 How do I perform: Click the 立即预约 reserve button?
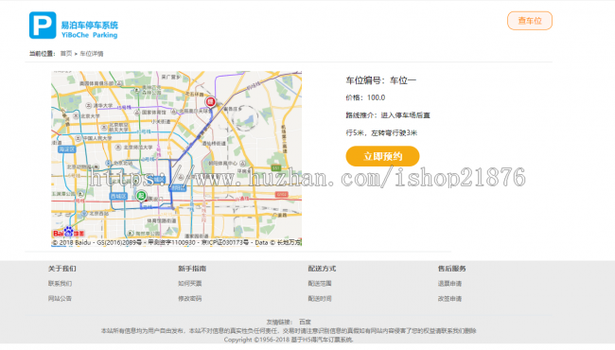coord(382,156)
